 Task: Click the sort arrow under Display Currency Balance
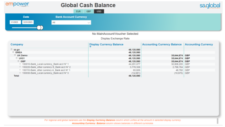click(x=90, y=47)
